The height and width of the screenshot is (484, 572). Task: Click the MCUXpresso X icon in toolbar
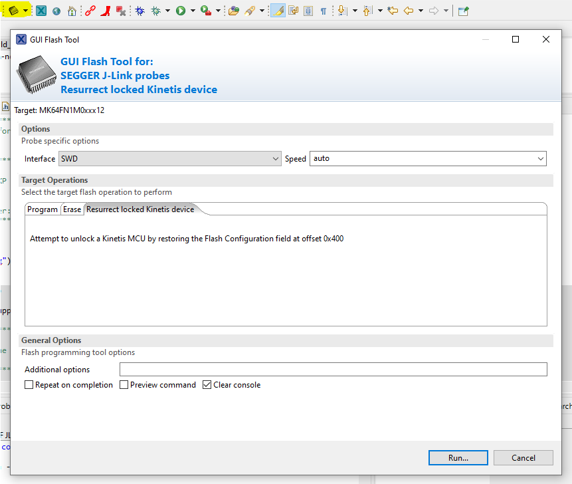pyautogui.click(x=41, y=11)
